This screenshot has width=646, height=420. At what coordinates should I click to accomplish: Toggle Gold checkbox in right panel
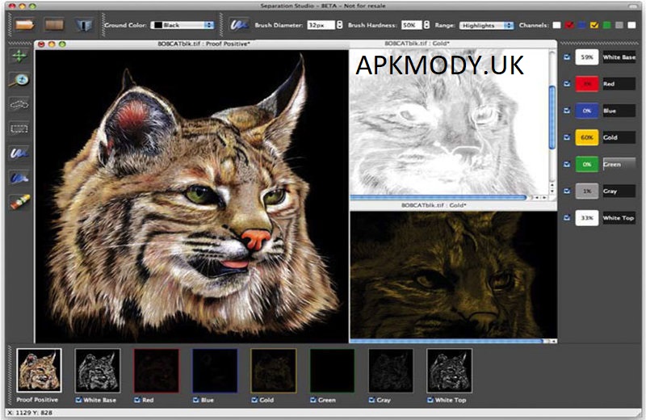coord(567,137)
